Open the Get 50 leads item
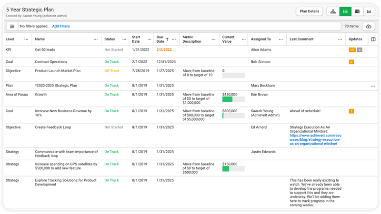 tap(45, 50)
